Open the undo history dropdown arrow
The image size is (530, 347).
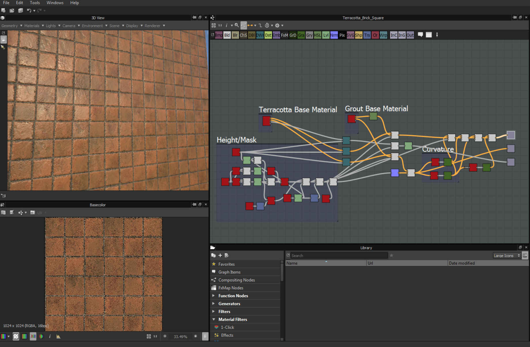click(x=34, y=11)
